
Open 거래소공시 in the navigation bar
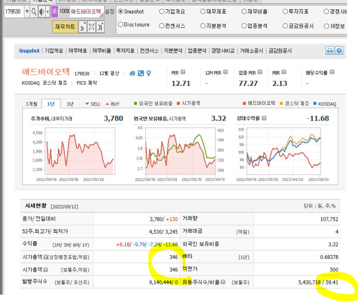[x=251, y=51]
